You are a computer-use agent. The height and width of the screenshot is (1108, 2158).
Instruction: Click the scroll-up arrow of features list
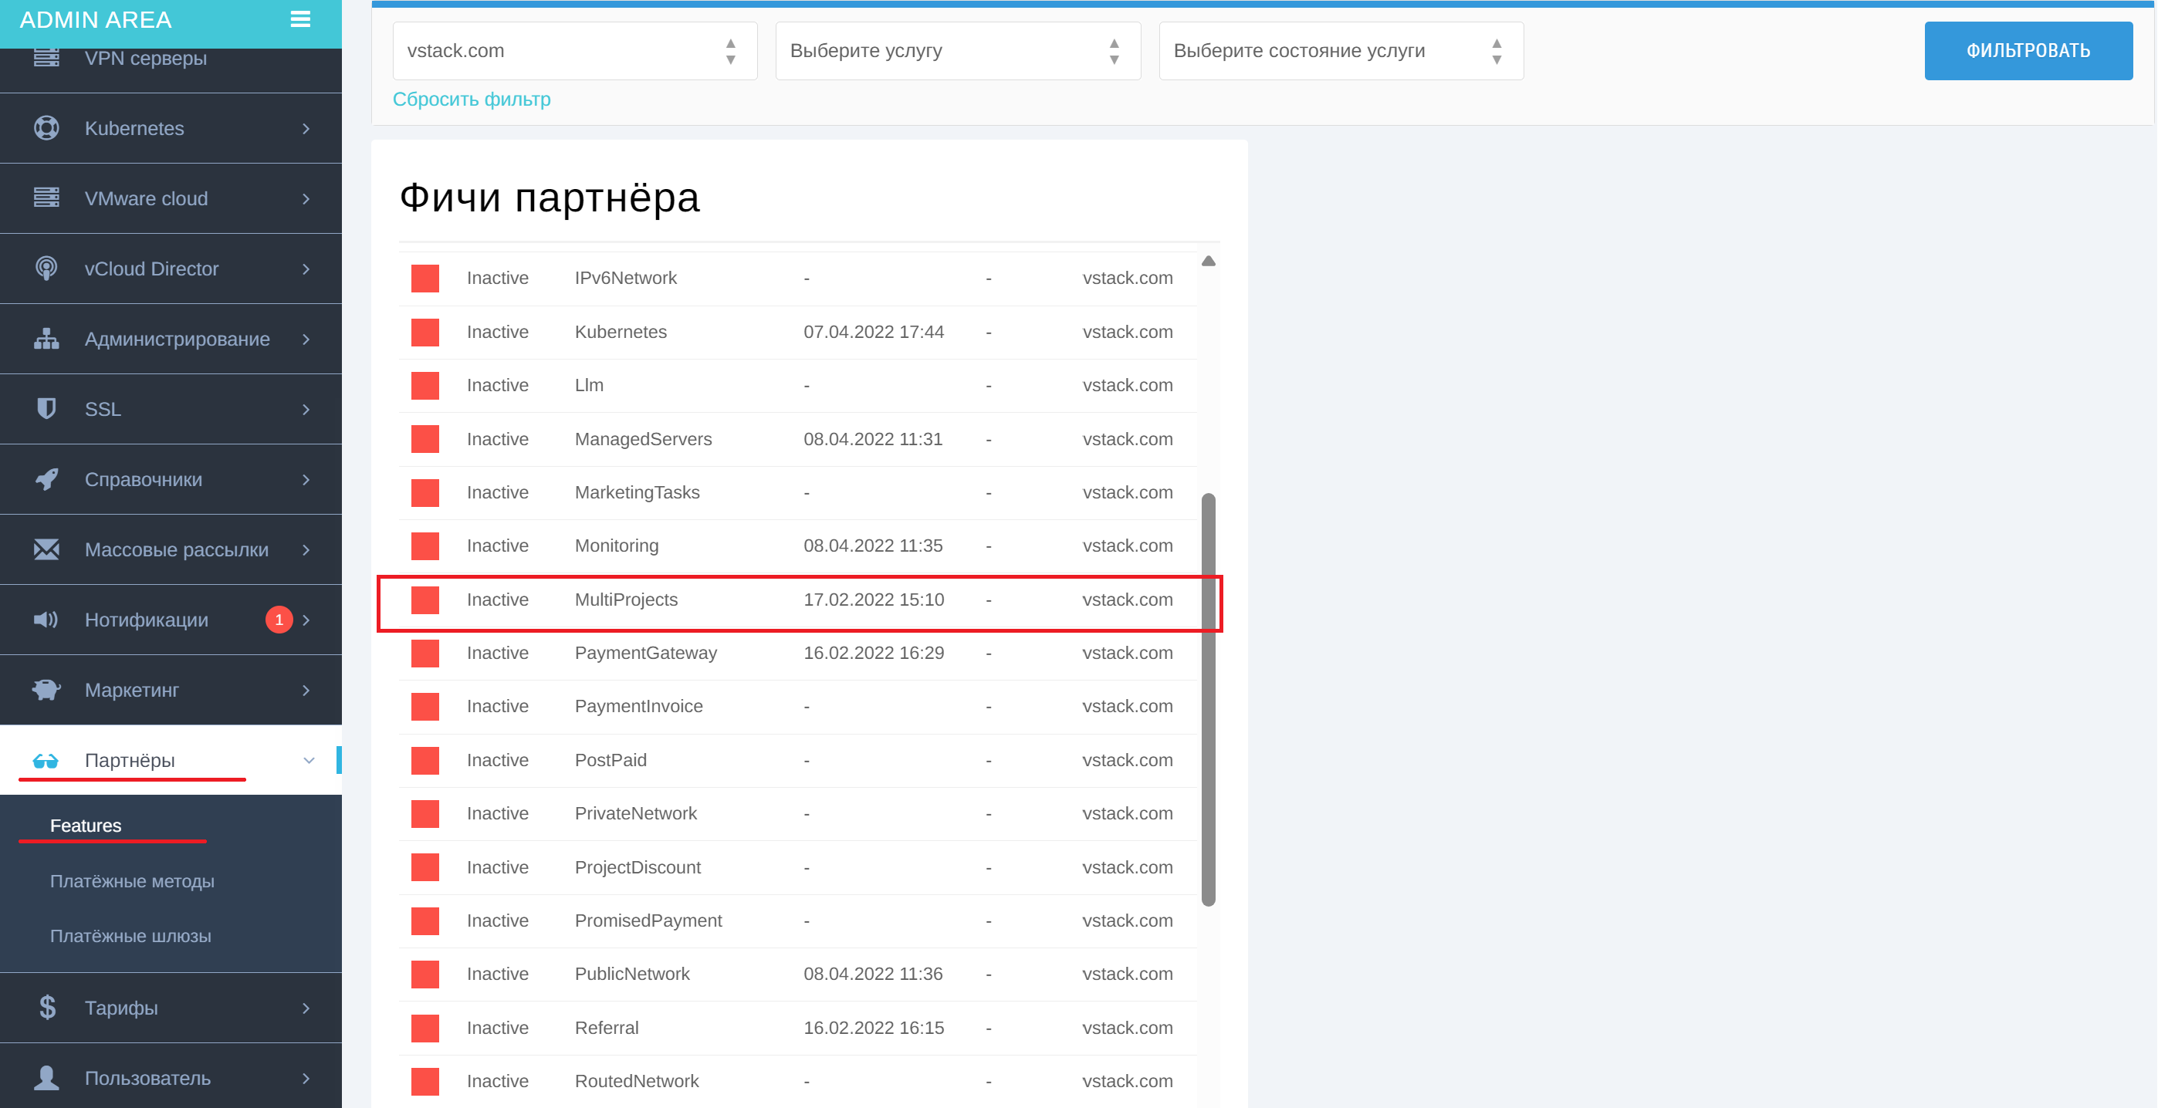1208,261
